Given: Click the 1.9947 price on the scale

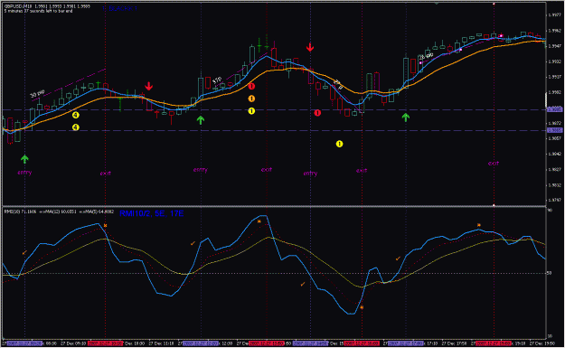Looking at the screenshot, I should coord(554,46).
